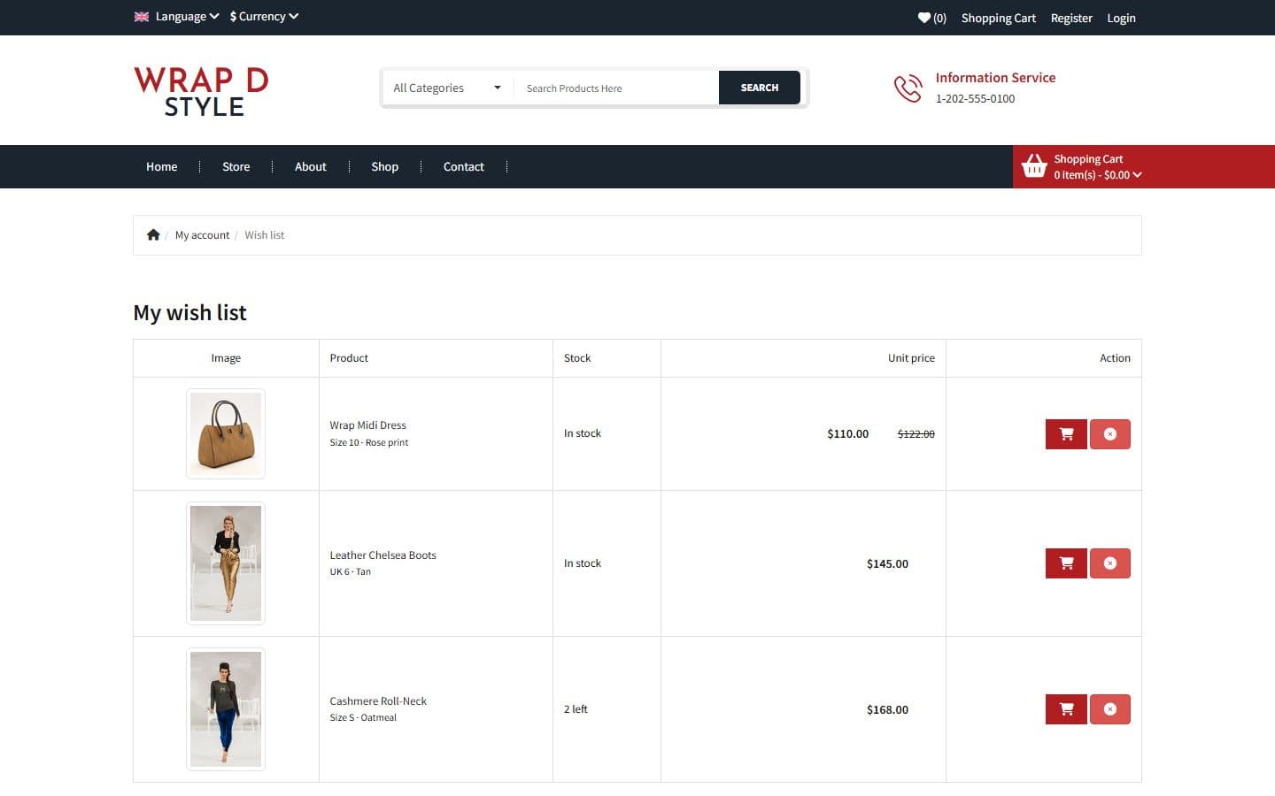
Task: Open wishlist heart icon in top bar
Action: point(924,18)
